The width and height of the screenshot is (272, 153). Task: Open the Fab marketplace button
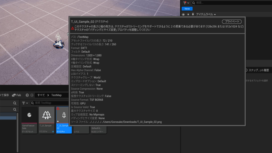click(16, 95)
